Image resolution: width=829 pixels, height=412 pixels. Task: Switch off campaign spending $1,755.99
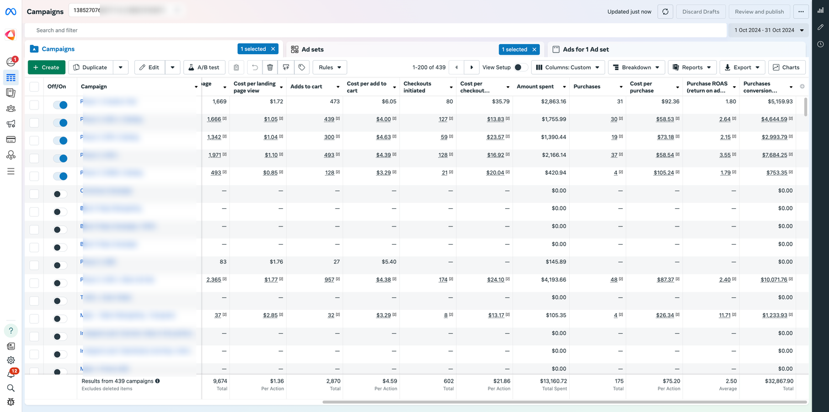click(60, 122)
